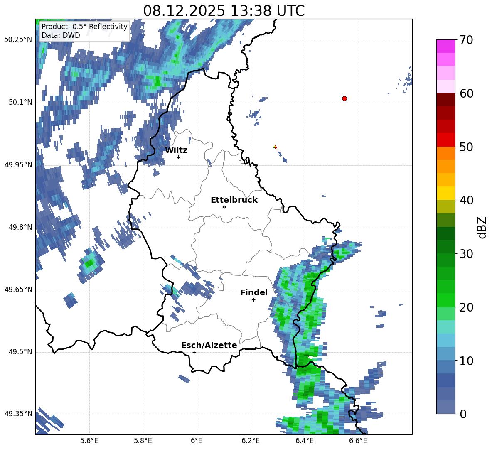Image resolution: width=492 pixels, height=449 pixels.
Task: Click the 'Findel' city label
Action: 254,292
